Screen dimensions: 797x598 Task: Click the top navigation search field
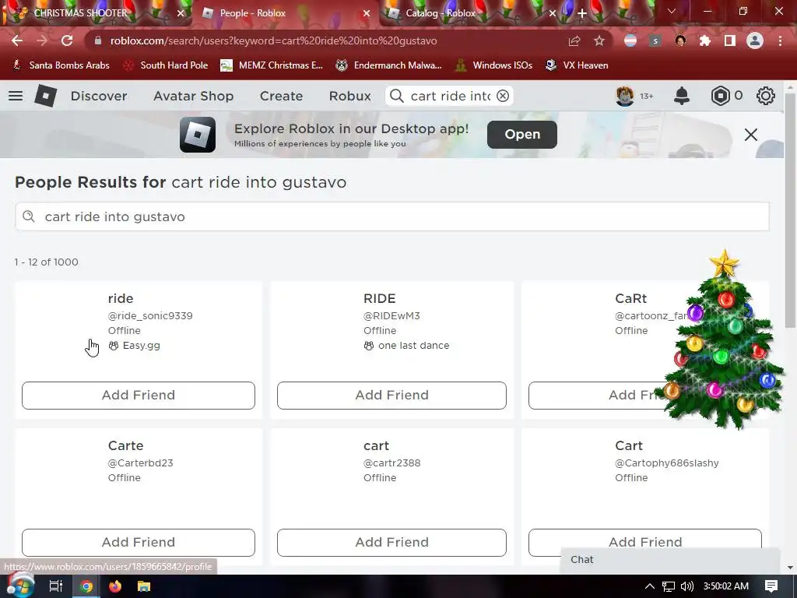coord(449,96)
